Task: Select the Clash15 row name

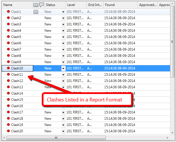Action: click(x=17, y=100)
